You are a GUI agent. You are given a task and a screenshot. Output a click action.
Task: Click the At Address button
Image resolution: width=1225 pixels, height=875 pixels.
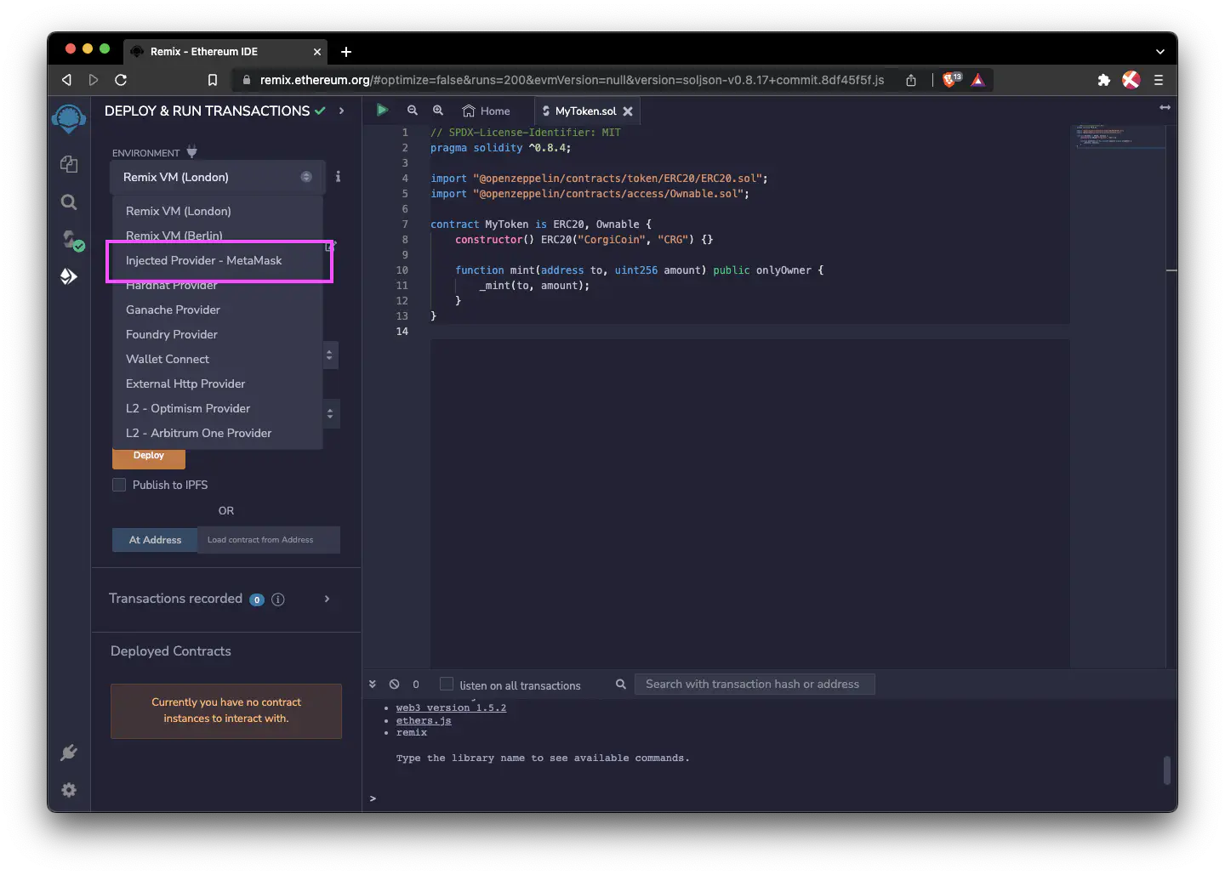pyautogui.click(x=155, y=540)
